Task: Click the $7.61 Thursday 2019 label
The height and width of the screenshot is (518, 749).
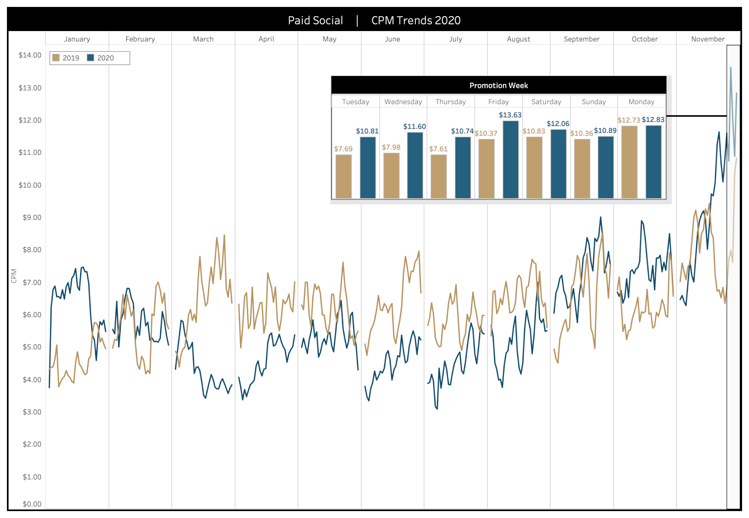Action: click(439, 149)
